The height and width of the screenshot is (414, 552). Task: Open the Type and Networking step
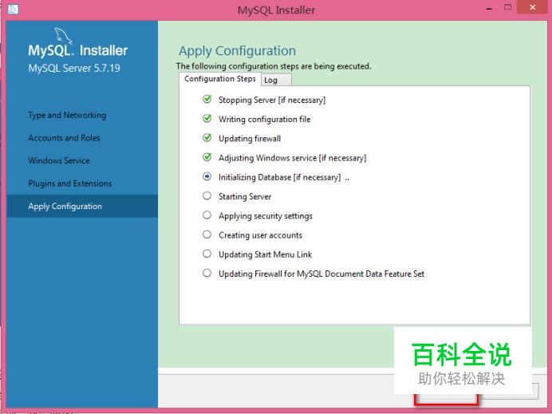67,115
